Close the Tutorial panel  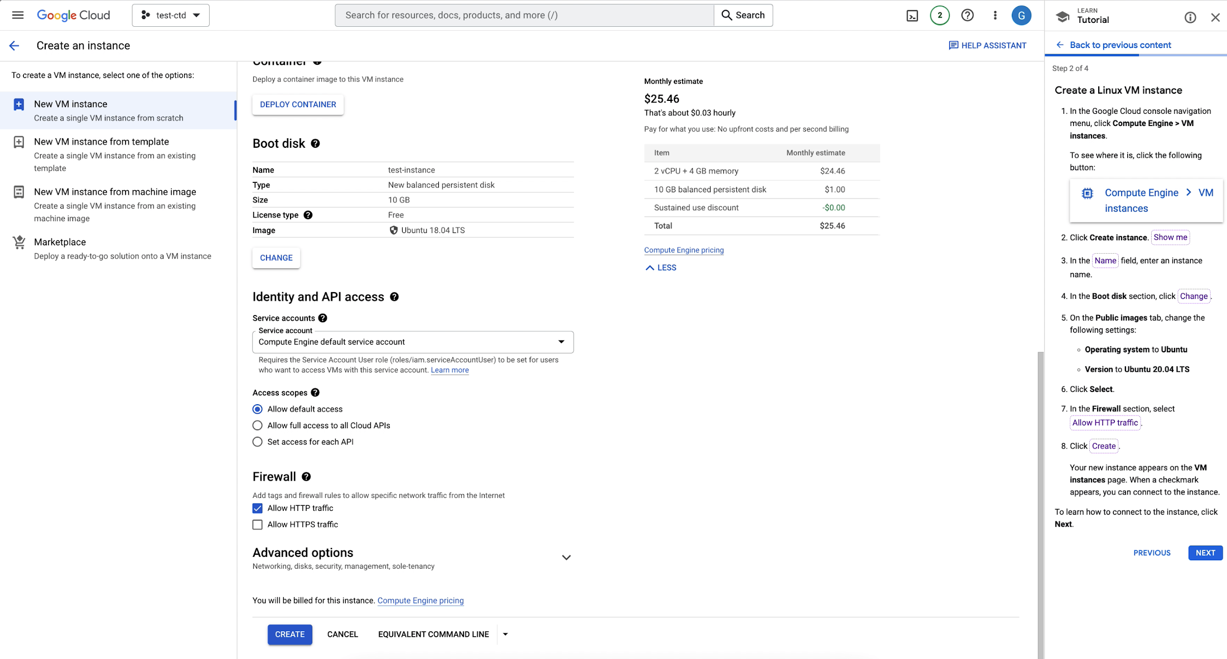1215,17
